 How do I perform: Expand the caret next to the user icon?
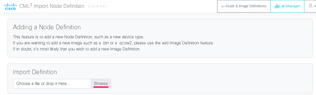coord(314,7)
